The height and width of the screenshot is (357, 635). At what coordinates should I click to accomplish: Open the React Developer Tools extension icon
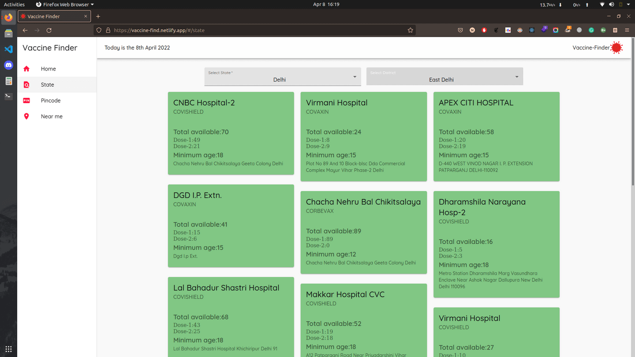(x=532, y=30)
